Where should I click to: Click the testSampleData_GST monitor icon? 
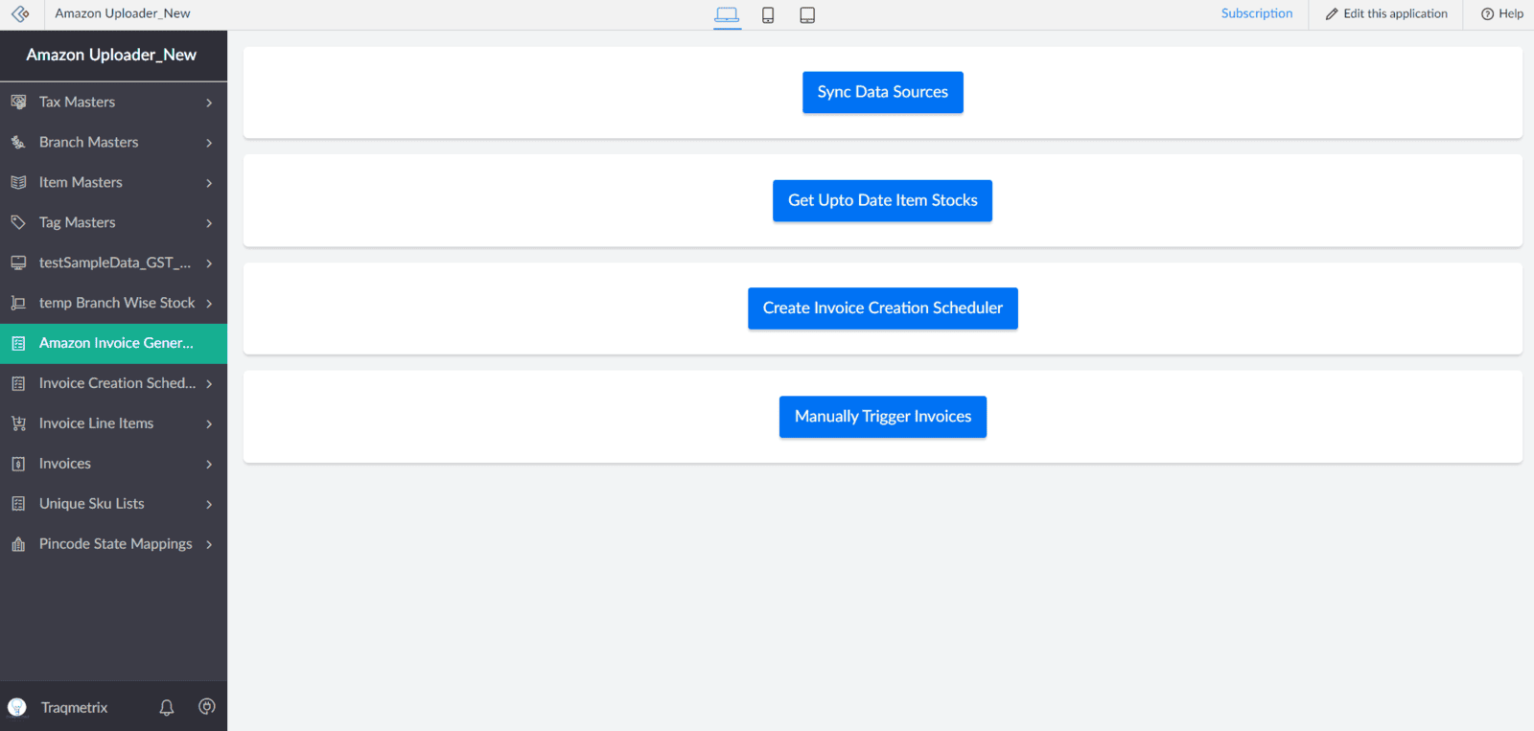18,263
